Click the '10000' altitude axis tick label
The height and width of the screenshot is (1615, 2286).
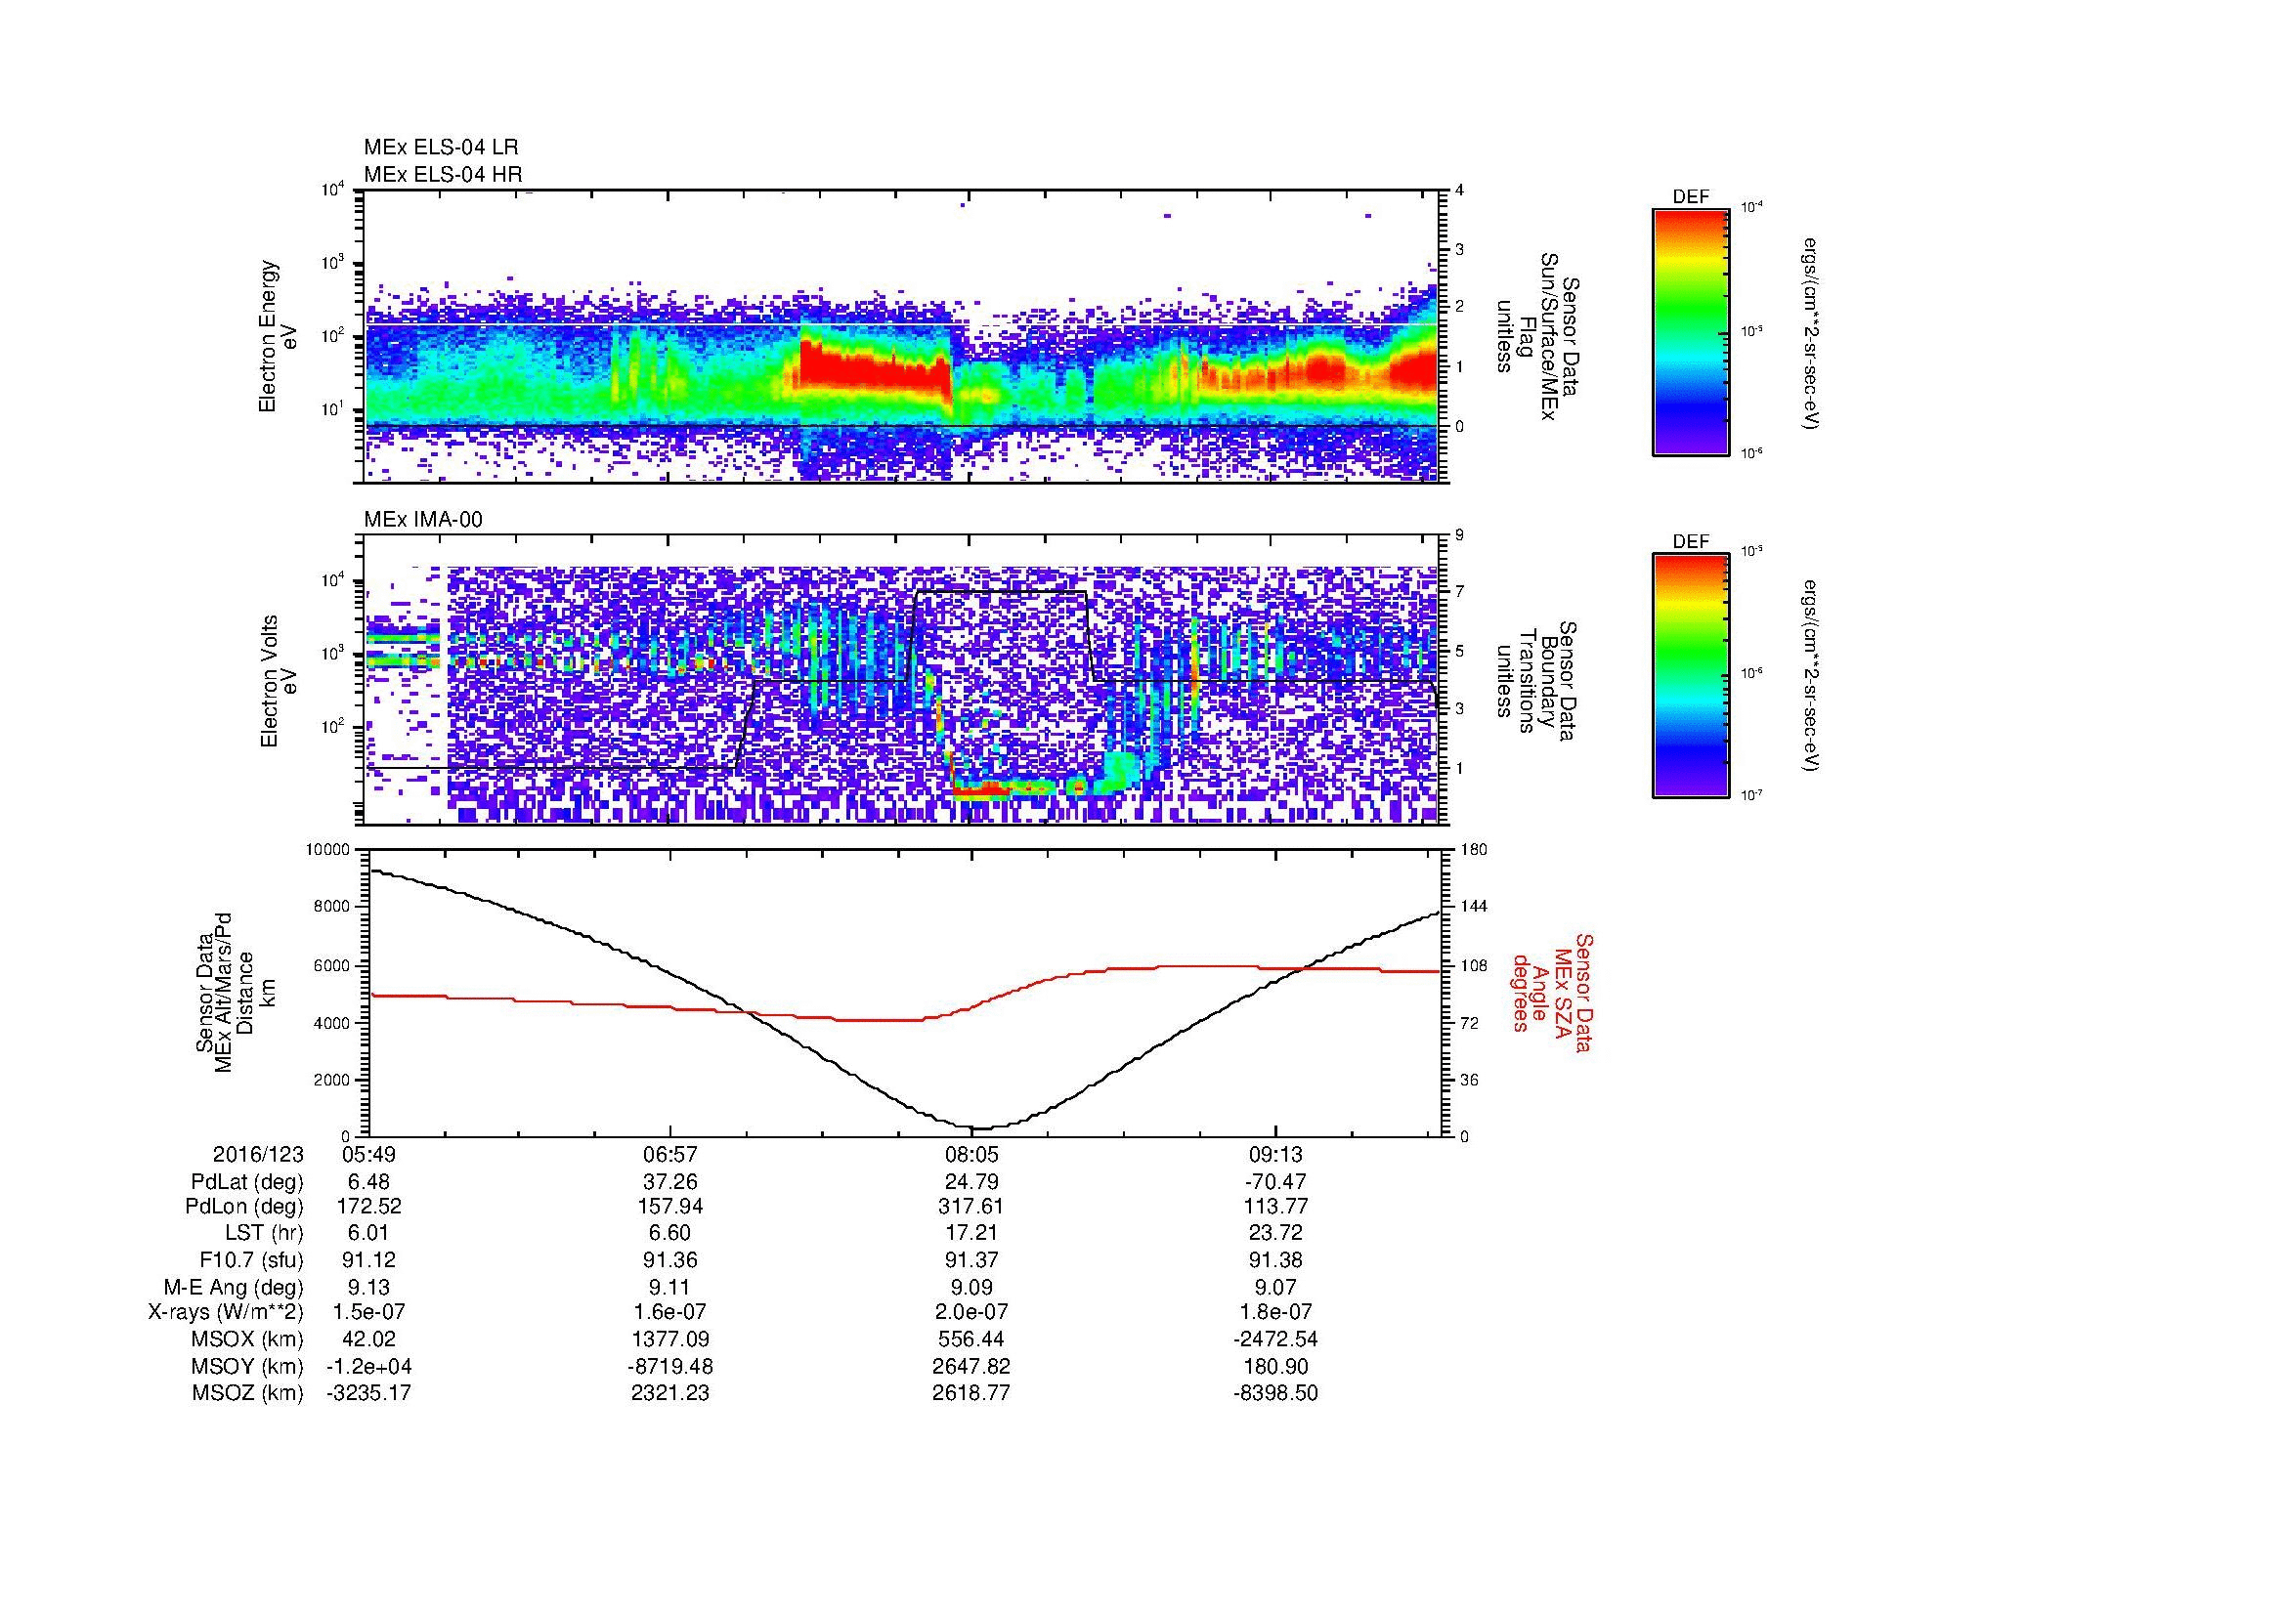[327, 850]
